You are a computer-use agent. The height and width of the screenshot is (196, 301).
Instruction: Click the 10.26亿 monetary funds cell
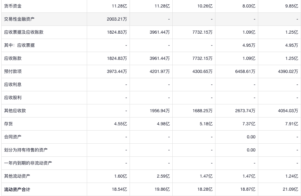[205, 6]
